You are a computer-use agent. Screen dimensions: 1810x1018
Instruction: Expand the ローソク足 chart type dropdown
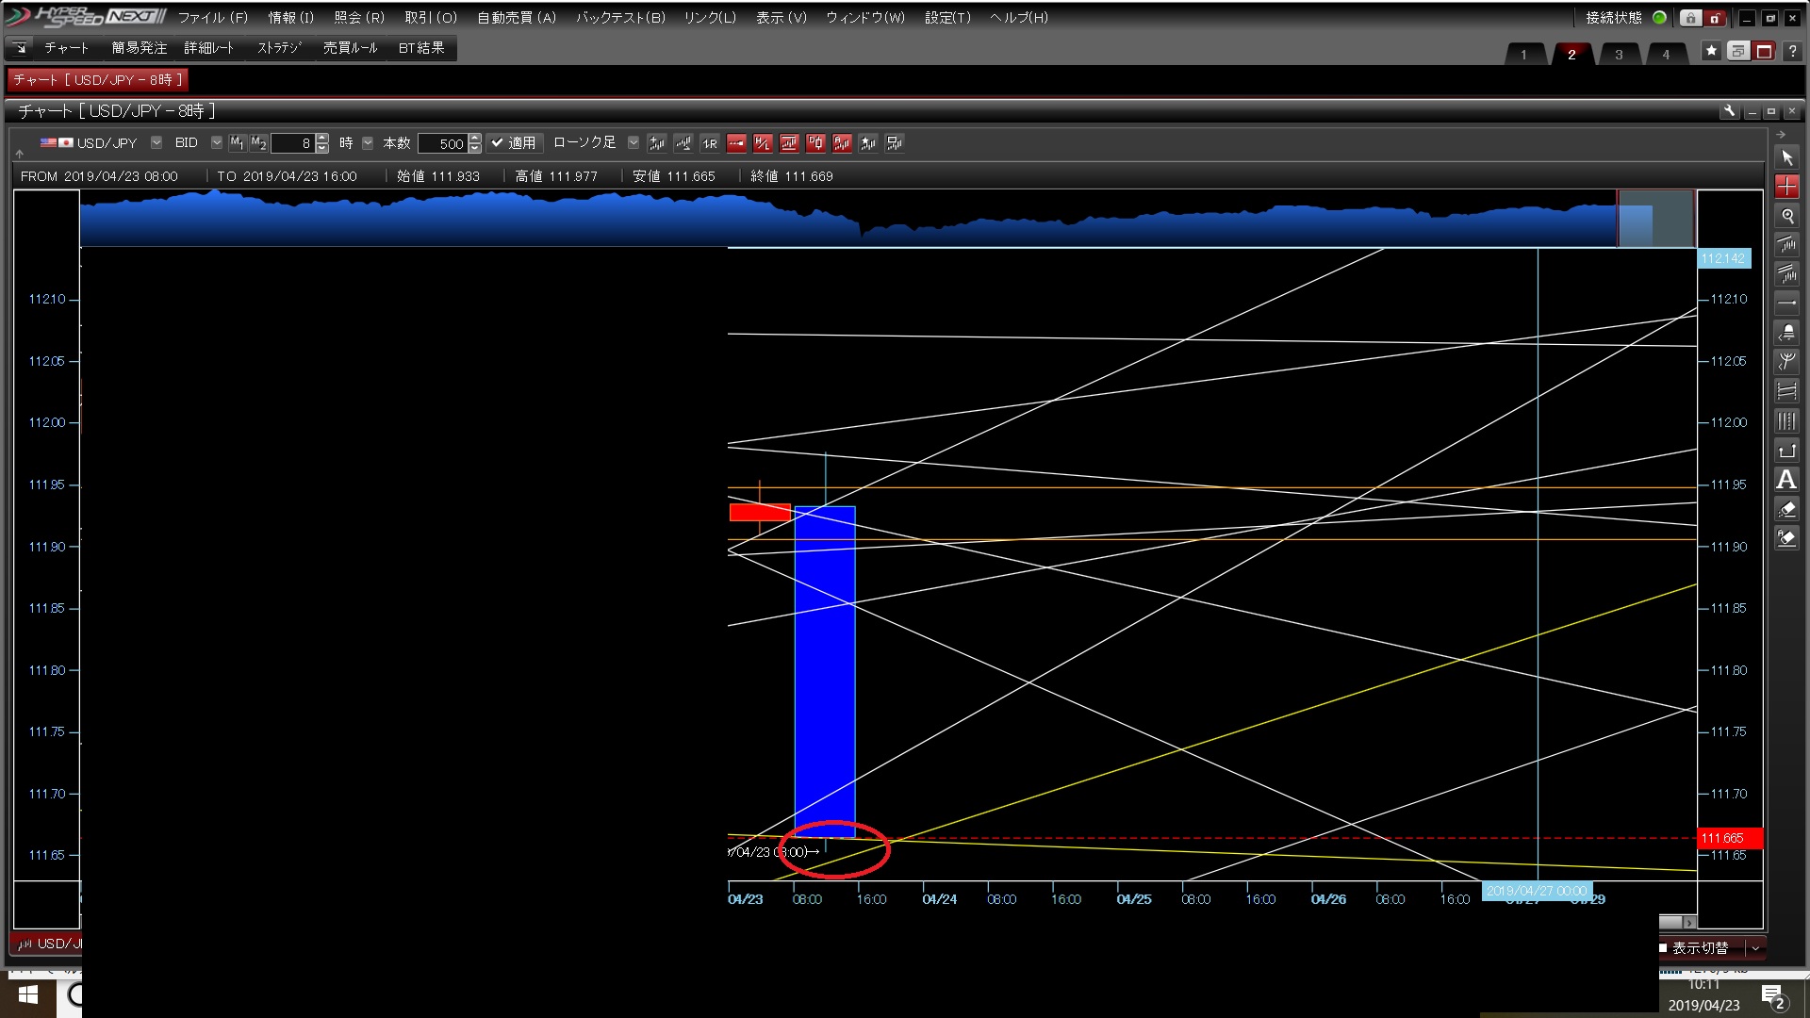[633, 143]
